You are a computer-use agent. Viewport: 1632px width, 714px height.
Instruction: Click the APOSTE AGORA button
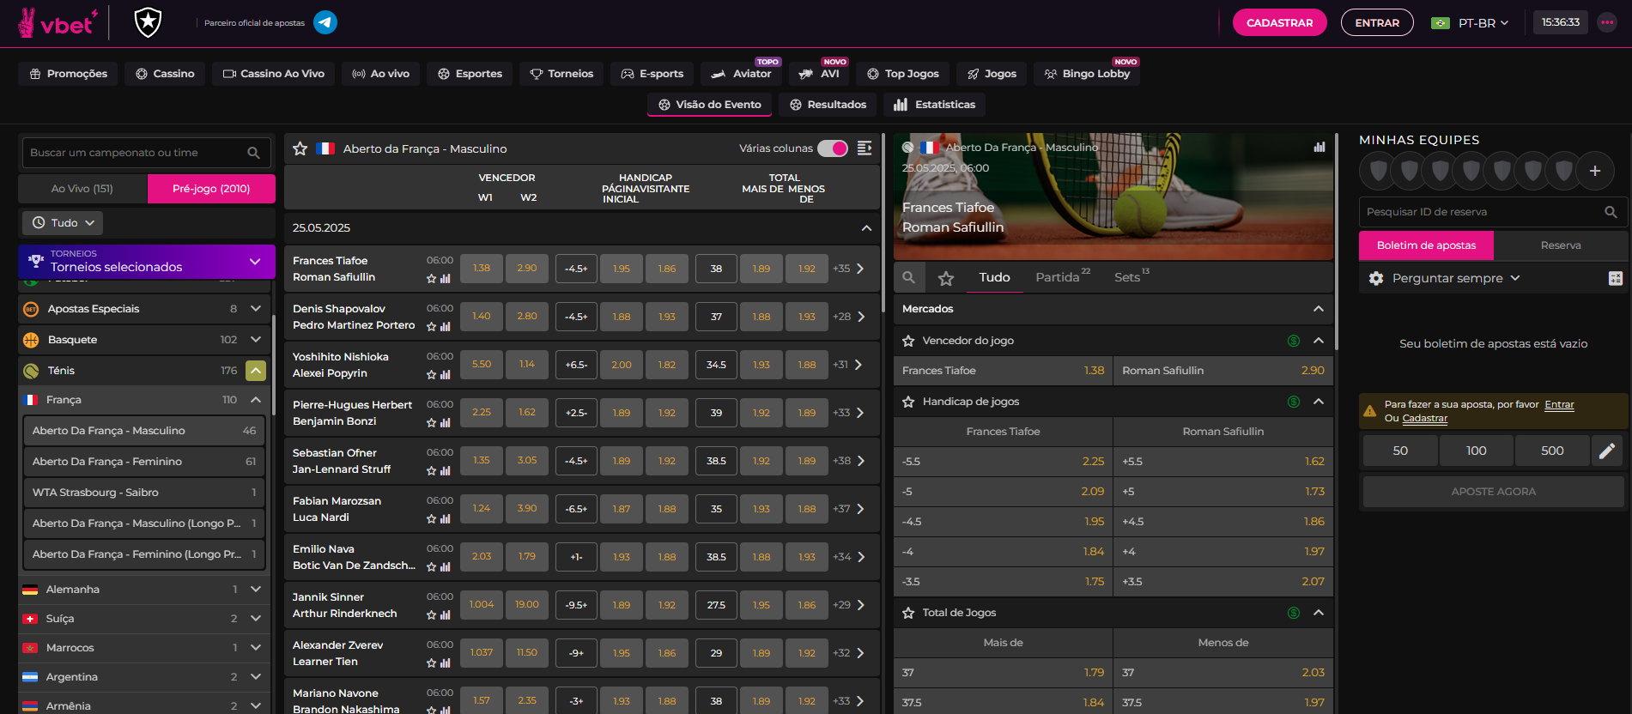click(1493, 492)
